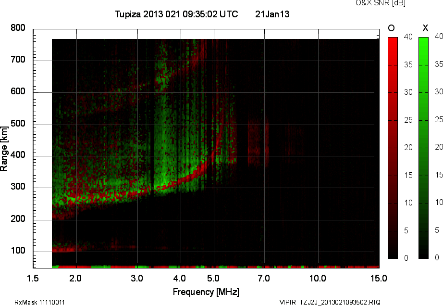Viewport: 443px width, 306px height.
Task: Click the 500 range tick label
Action: [18, 123]
